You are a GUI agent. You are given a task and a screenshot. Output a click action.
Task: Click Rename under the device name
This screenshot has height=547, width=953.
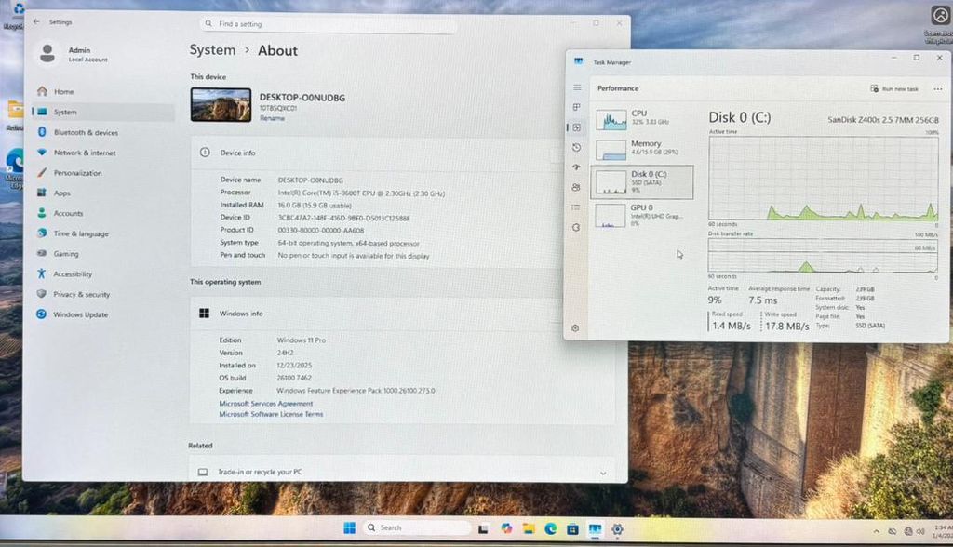tap(272, 118)
